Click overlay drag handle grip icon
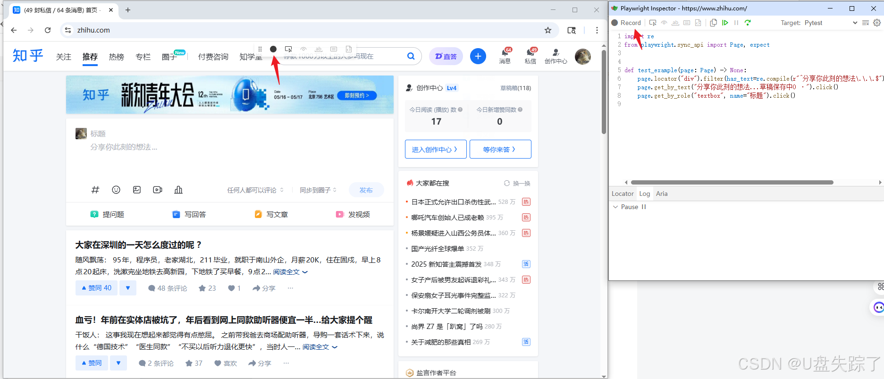This screenshot has height=379, width=884. click(260, 49)
